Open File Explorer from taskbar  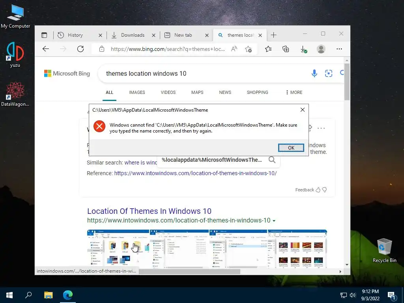click(x=48, y=295)
